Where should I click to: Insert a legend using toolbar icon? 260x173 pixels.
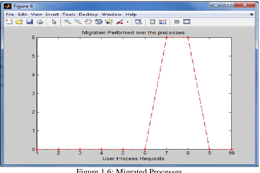[163, 22]
